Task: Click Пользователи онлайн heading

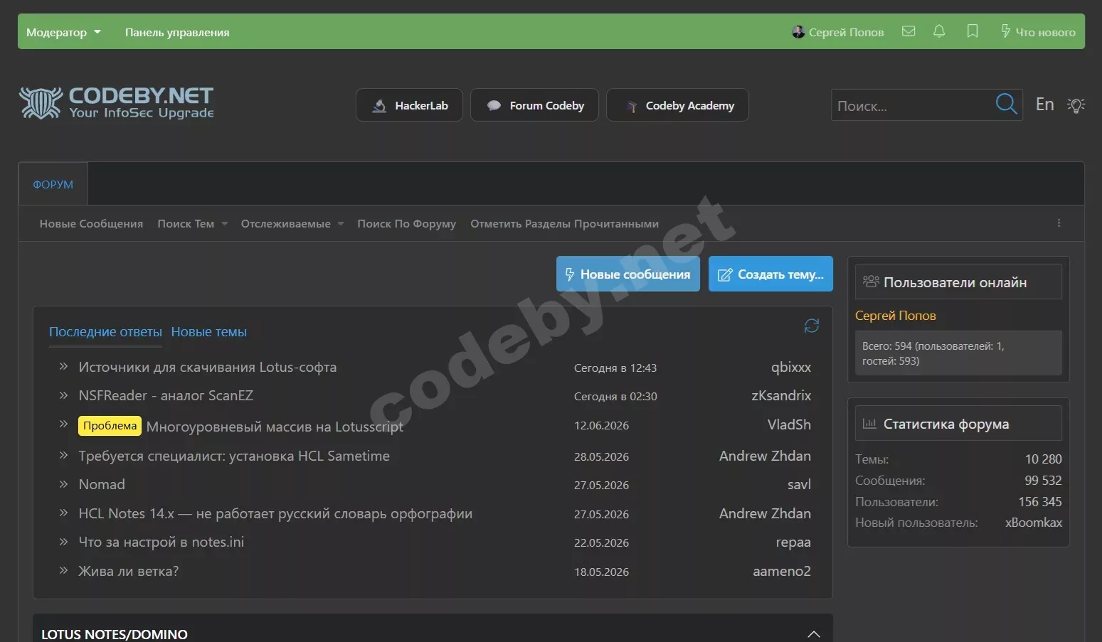Action: [955, 282]
